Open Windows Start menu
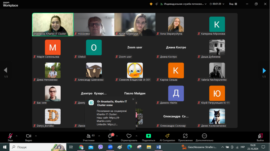270x151 pixels. [x=5, y=147]
